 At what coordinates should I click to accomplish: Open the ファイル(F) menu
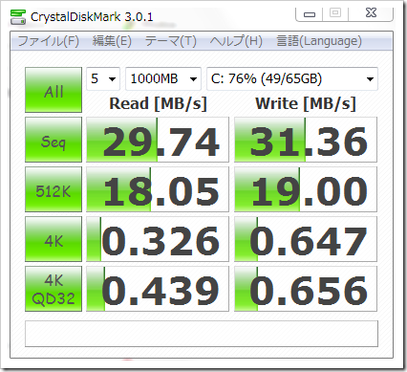coord(48,41)
